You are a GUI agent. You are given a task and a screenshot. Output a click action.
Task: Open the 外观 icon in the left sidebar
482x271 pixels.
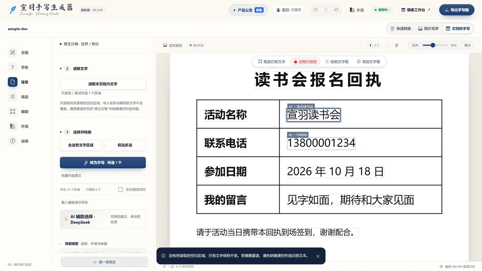pyautogui.click(x=12, y=126)
